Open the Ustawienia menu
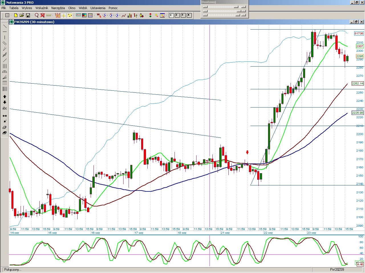 pyautogui.click(x=98, y=8)
